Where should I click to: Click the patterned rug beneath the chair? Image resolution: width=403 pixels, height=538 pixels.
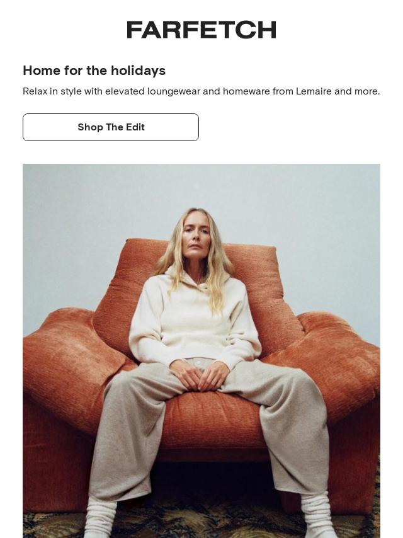point(202,525)
